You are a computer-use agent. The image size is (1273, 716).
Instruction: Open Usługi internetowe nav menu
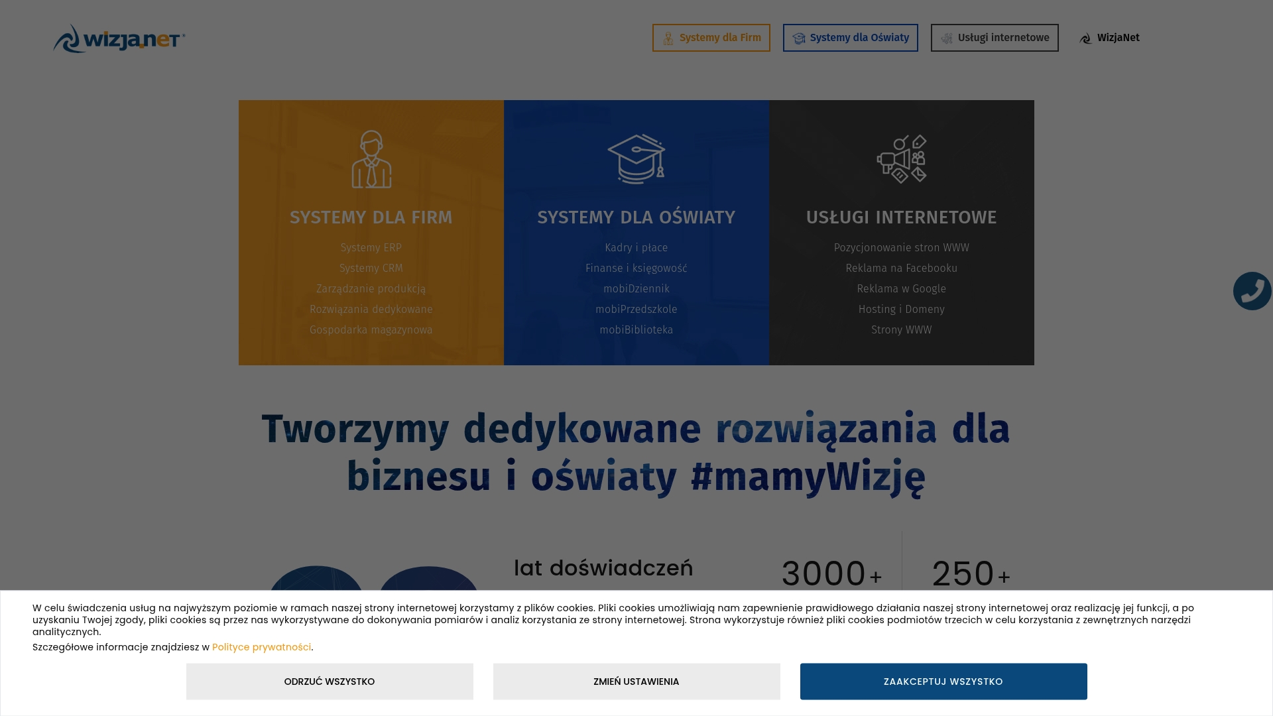(995, 38)
